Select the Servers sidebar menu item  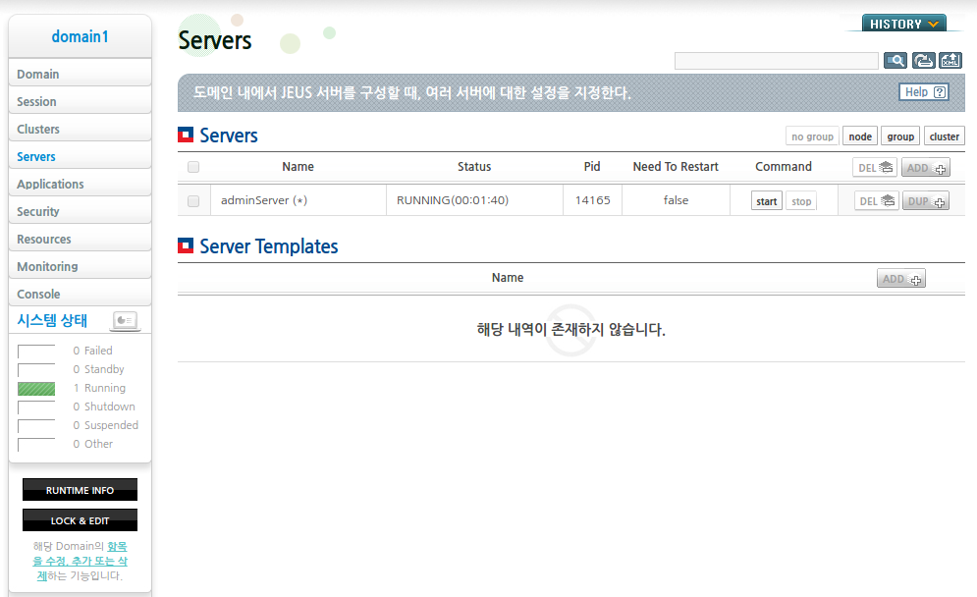tap(80, 156)
